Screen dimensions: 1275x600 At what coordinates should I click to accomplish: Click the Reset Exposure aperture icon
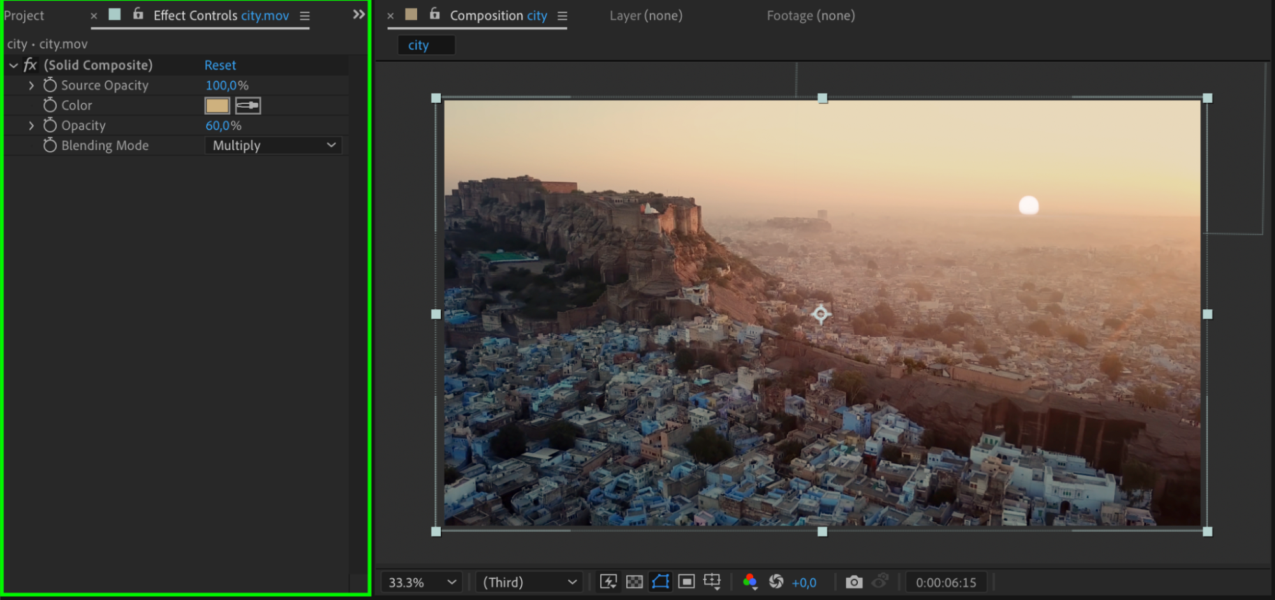pyautogui.click(x=776, y=582)
